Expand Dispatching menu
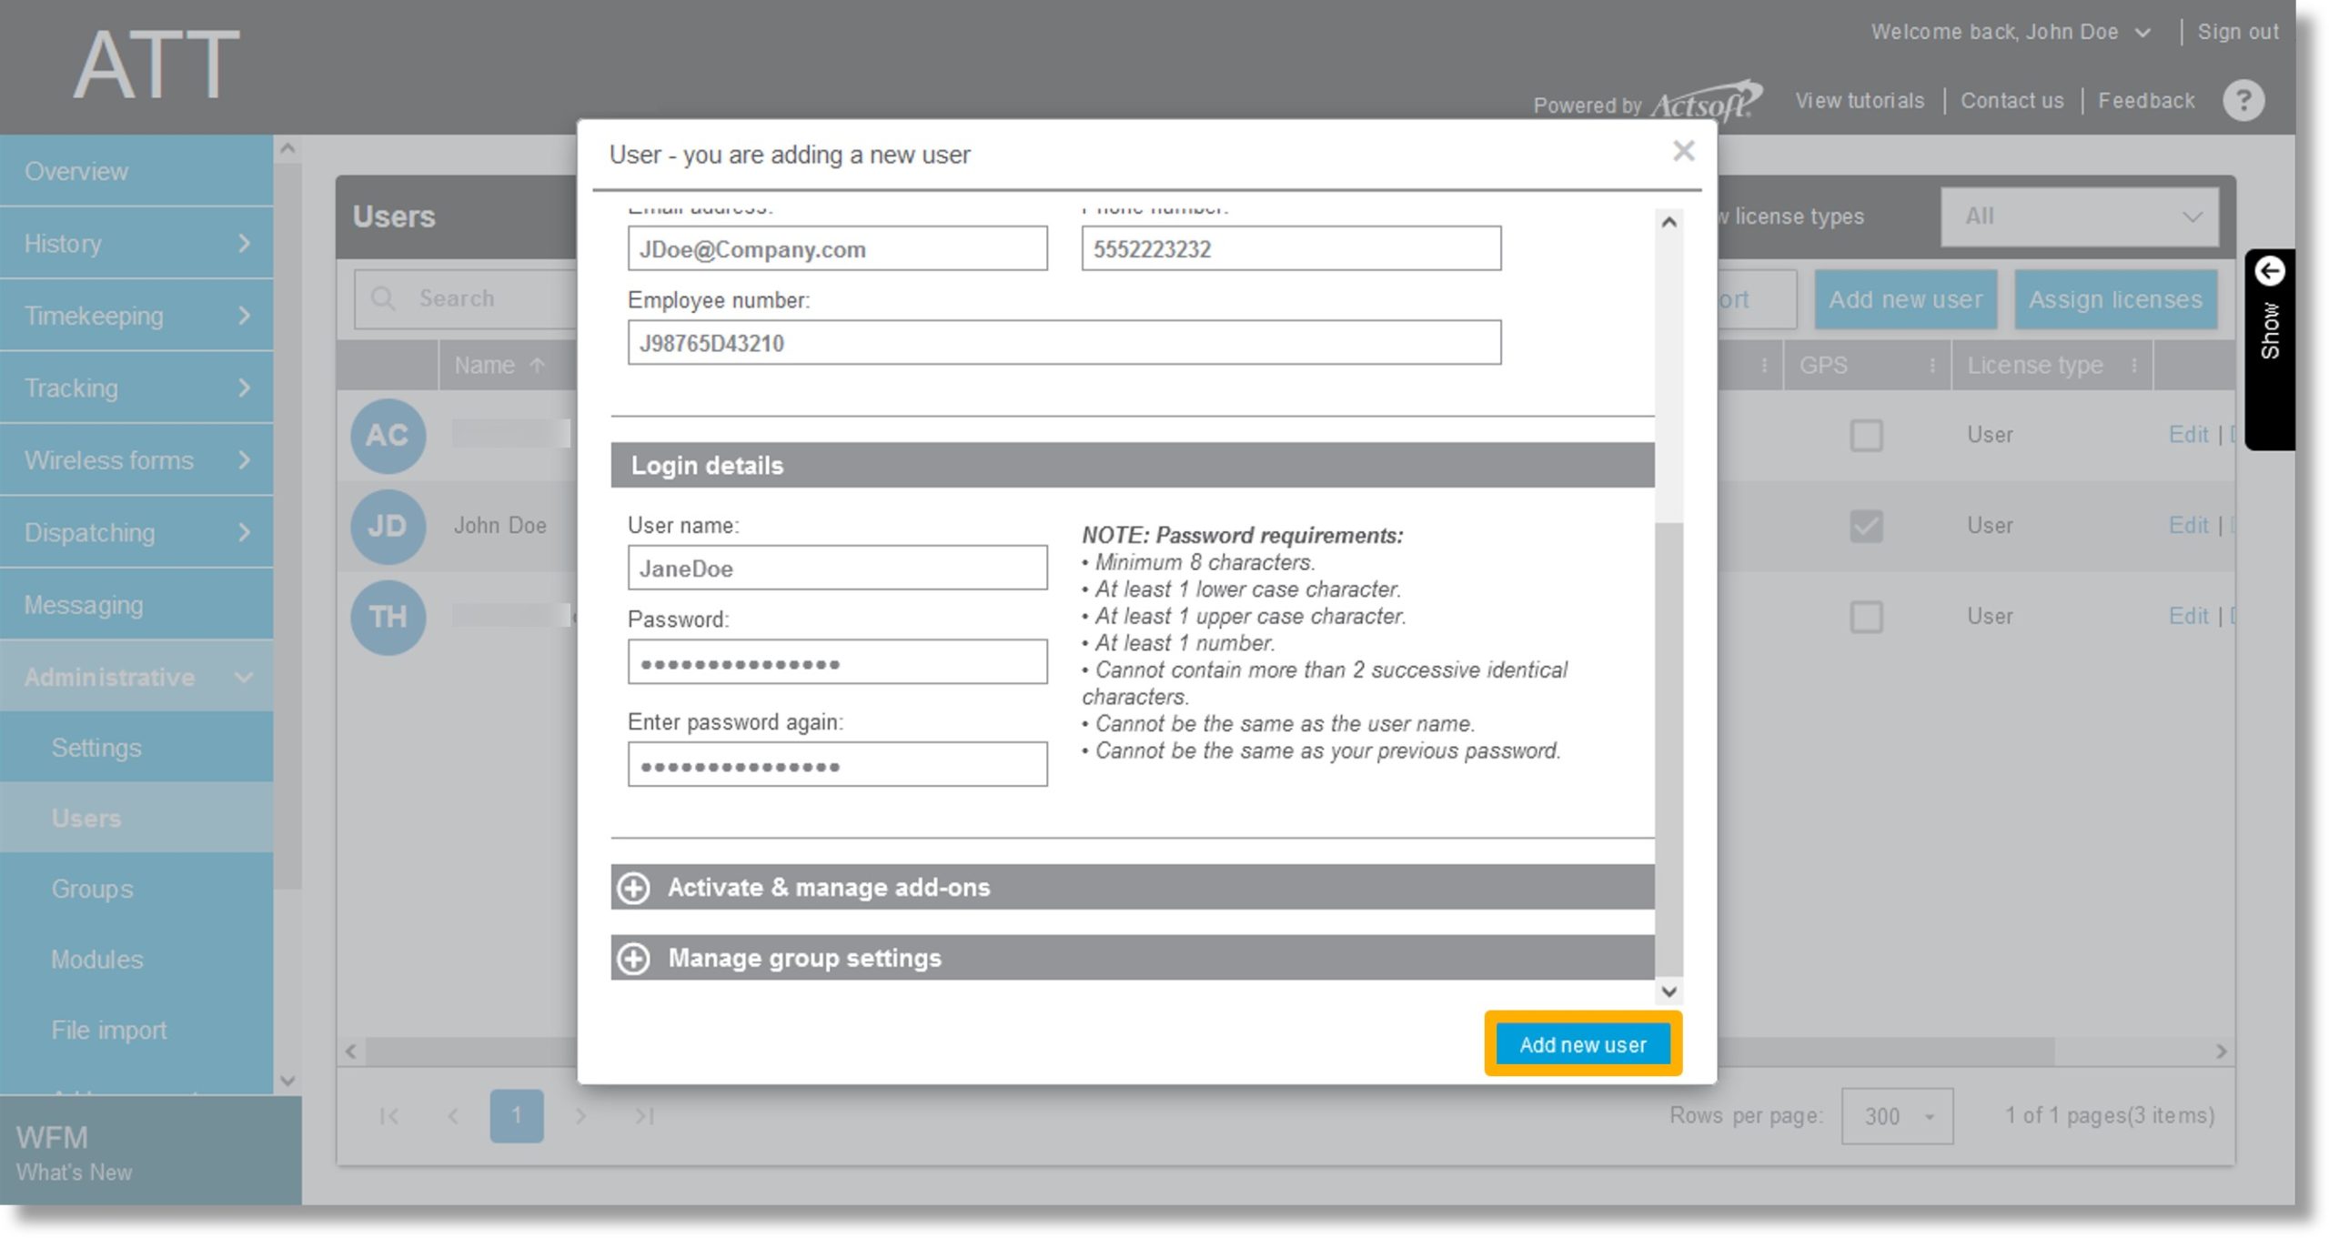The width and height of the screenshot is (2329, 1238). tap(136, 532)
